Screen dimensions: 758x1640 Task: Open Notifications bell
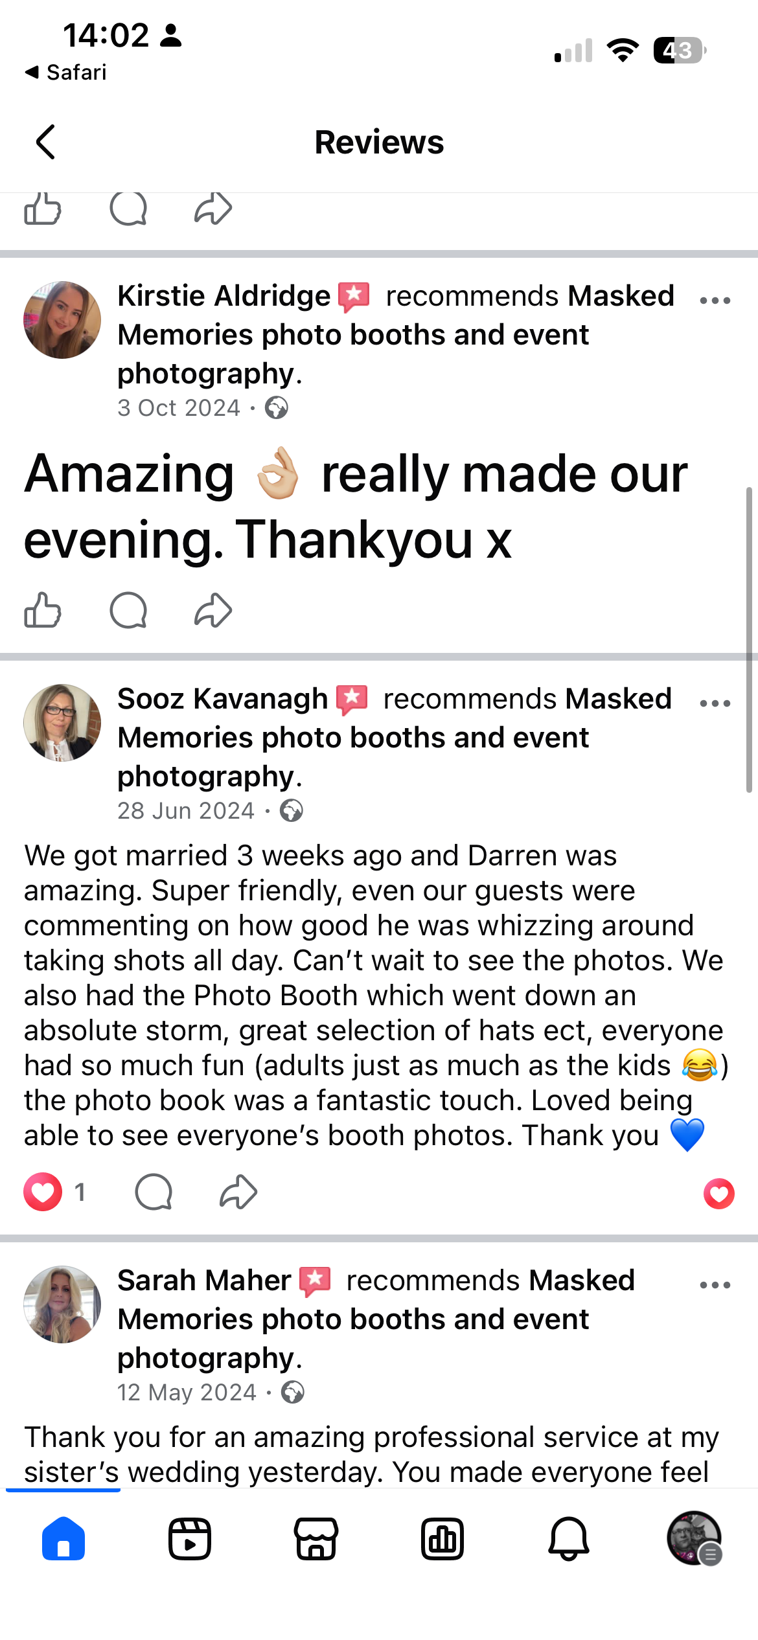click(569, 1539)
